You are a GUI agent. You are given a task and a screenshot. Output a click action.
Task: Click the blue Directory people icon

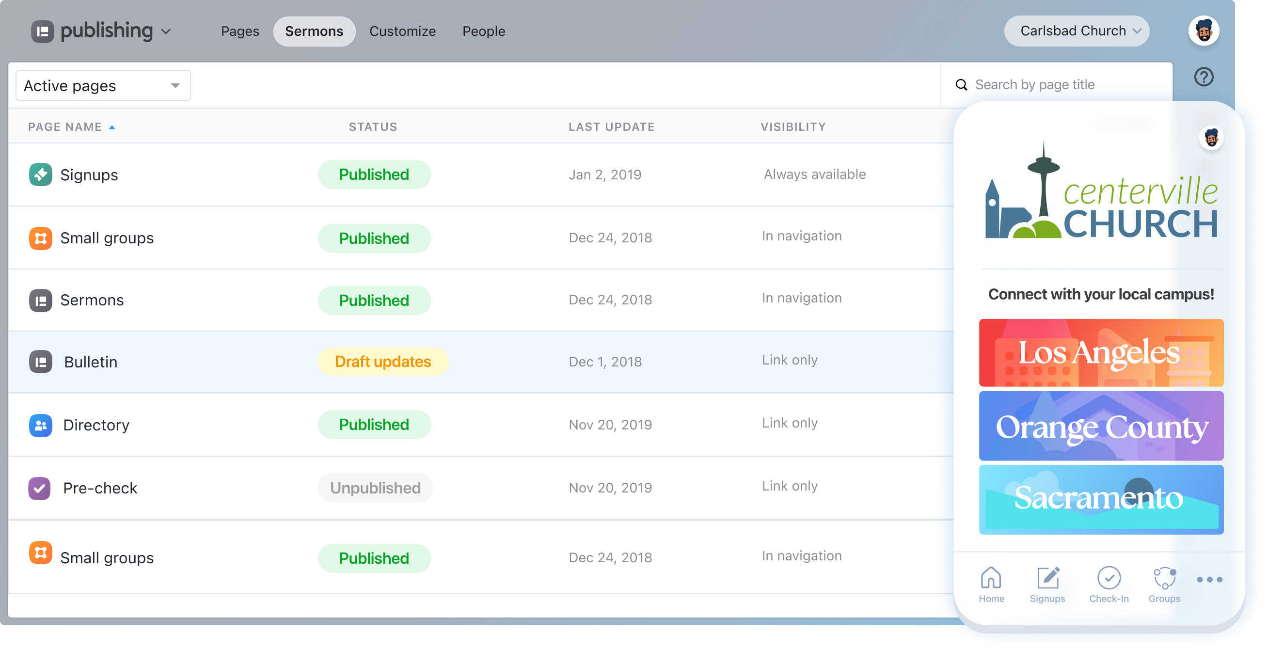(x=40, y=425)
